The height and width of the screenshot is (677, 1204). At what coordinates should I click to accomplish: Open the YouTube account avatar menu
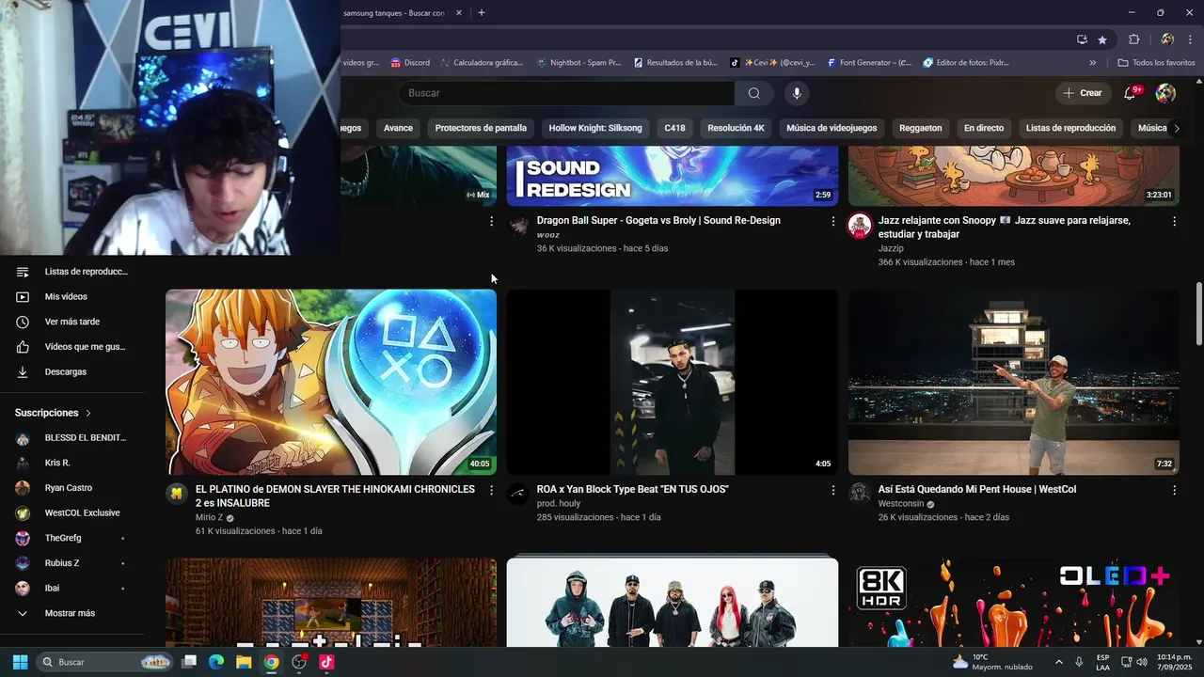tap(1165, 93)
